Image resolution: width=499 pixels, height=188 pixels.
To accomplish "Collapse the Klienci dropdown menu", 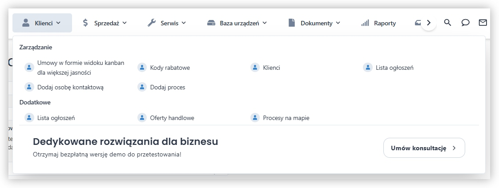I will coord(42,23).
